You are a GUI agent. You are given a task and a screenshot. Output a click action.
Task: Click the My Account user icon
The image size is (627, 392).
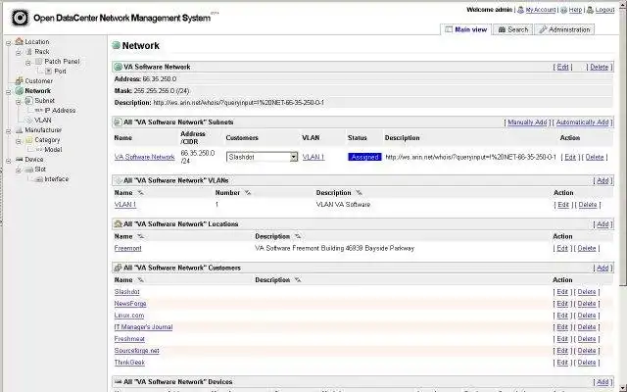[x=520, y=10]
